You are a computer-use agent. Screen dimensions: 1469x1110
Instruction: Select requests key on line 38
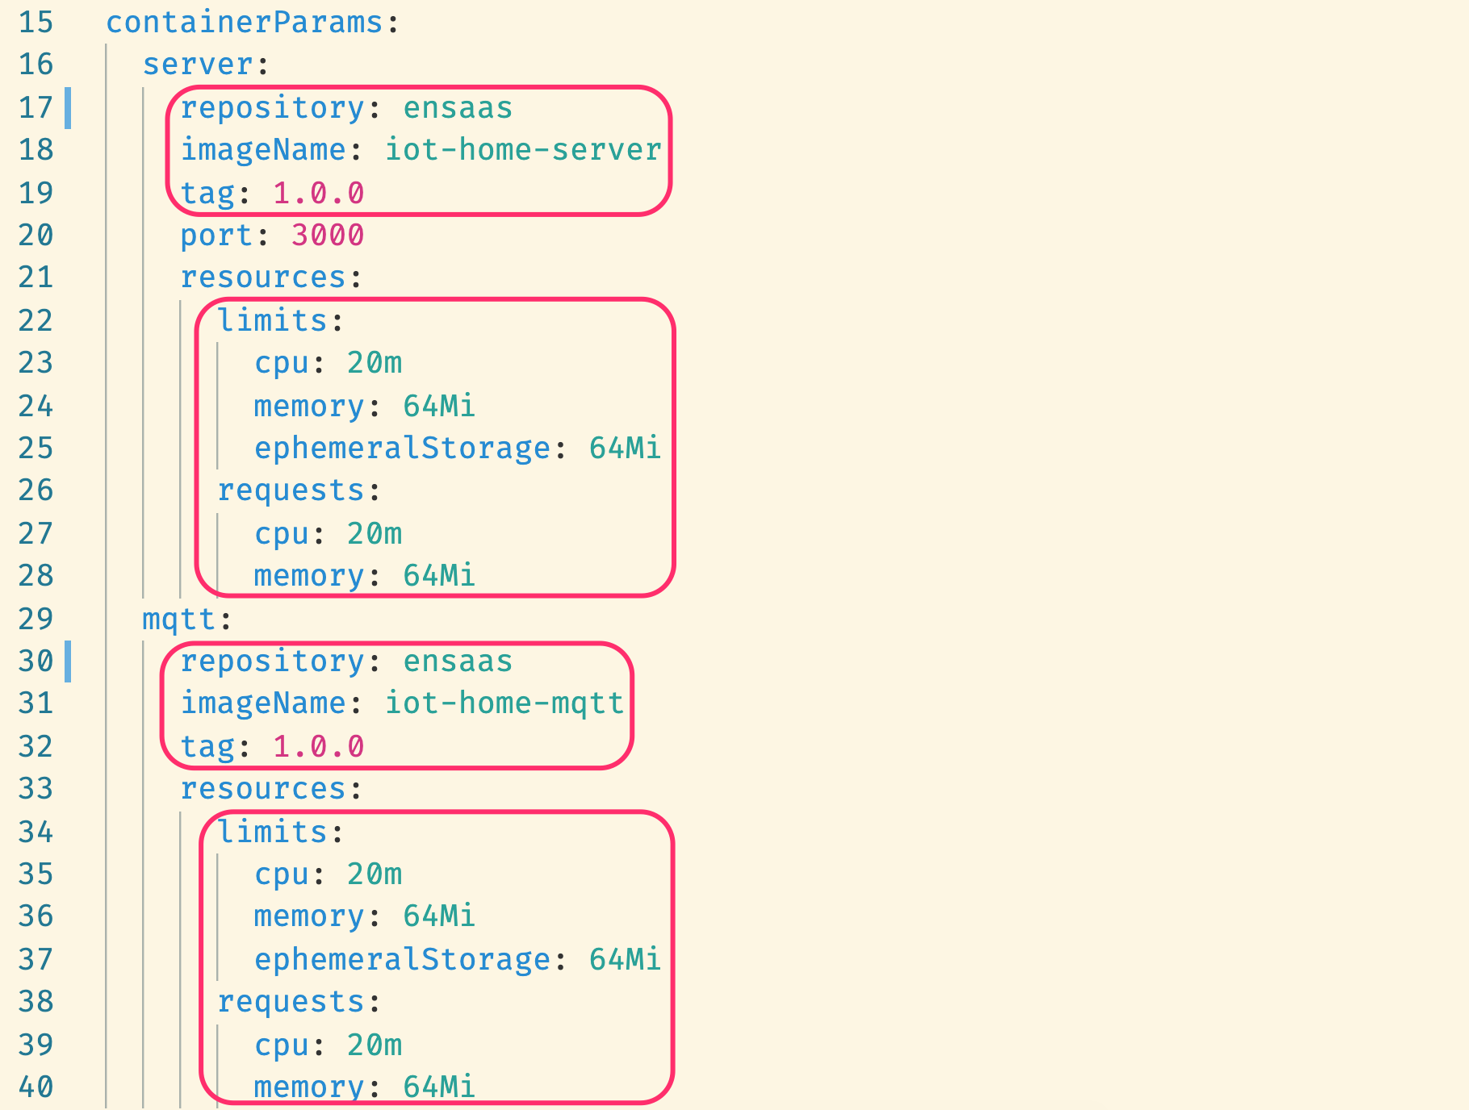291,1002
